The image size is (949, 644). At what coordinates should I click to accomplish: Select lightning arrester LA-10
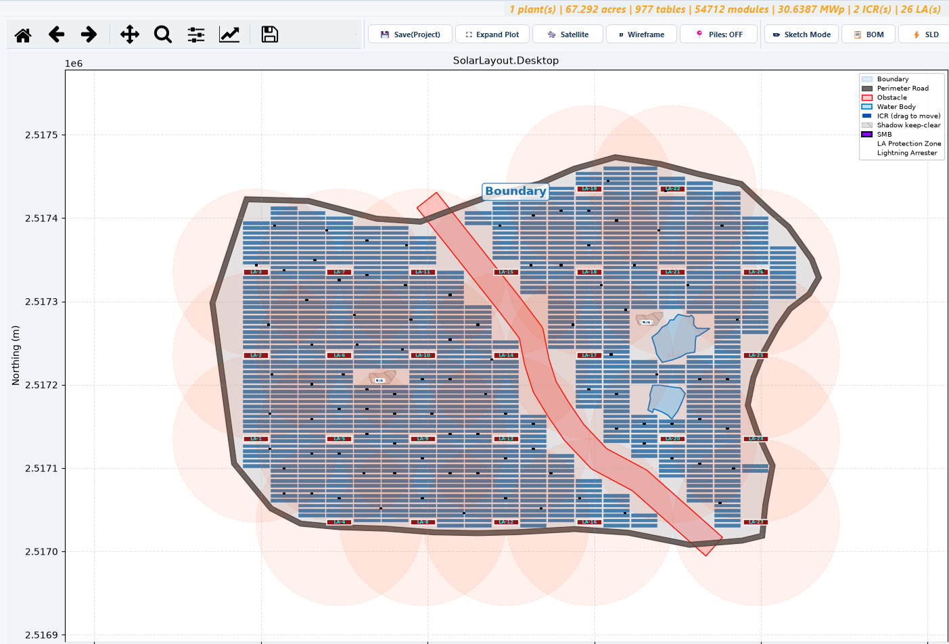(x=423, y=355)
